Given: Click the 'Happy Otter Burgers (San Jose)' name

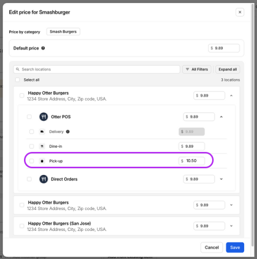Looking at the screenshot, I should [x=59, y=223].
